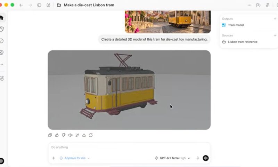The width and height of the screenshot is (278, 167).
Task: Click the Do anything input field
Action: (x=129, y=147)
